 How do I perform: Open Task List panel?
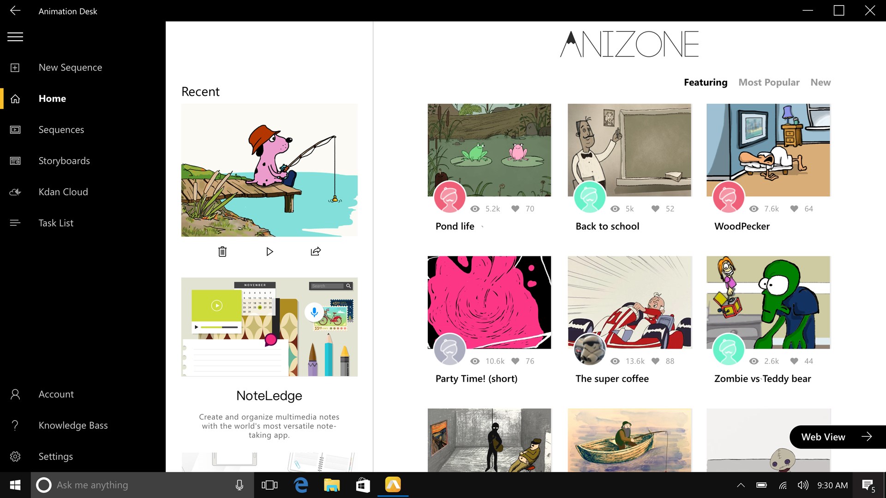point(56,223)
